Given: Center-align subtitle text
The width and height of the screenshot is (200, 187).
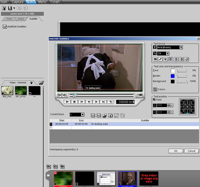Looking at the screenshot, I should [176, 59].
